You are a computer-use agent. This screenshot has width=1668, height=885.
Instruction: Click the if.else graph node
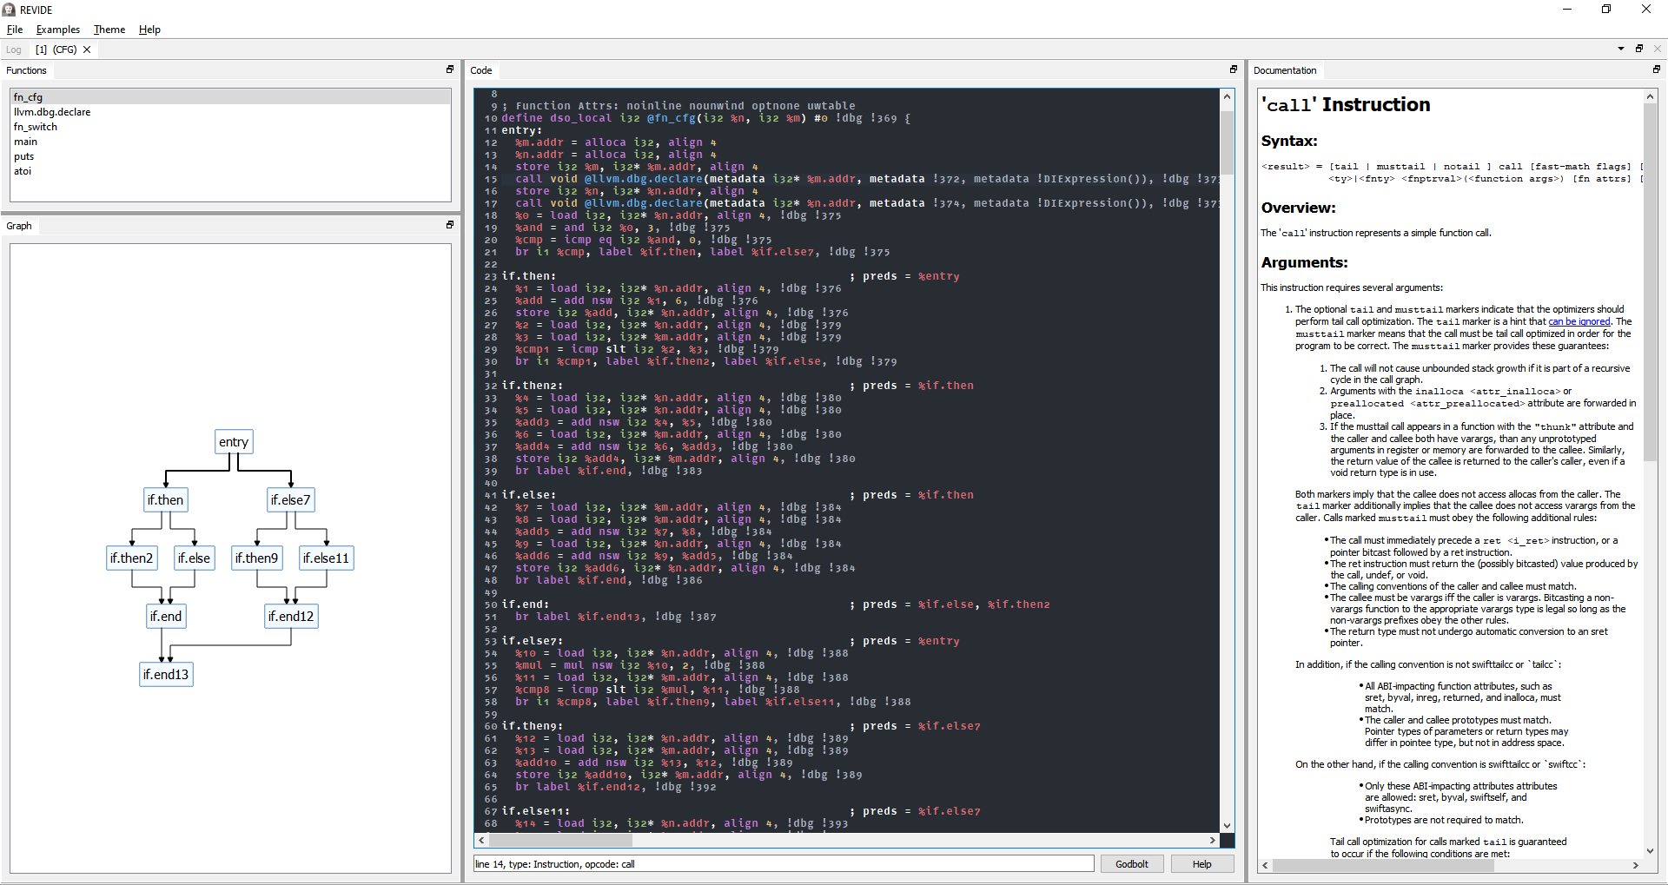point(194,558)
